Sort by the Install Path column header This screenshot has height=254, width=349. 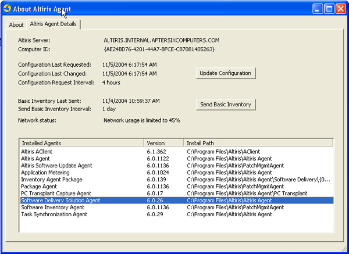point(258,143)
